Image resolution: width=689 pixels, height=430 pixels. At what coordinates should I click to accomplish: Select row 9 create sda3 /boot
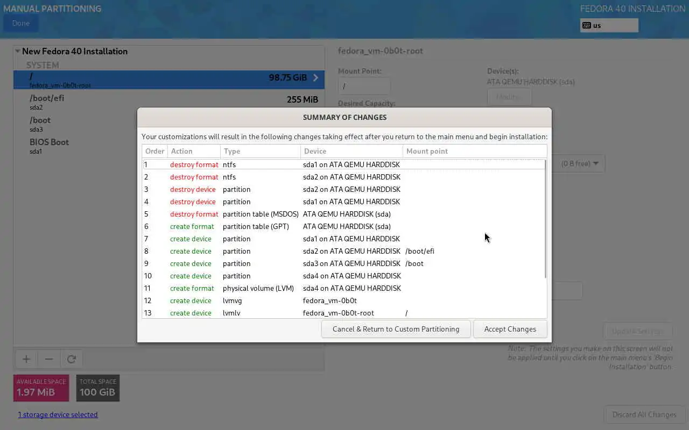pos(343,263)
